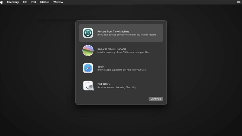Viewport: 242px width, 136px height.
Task: Select the Disk Utility option title
Action: click(103, 84)
